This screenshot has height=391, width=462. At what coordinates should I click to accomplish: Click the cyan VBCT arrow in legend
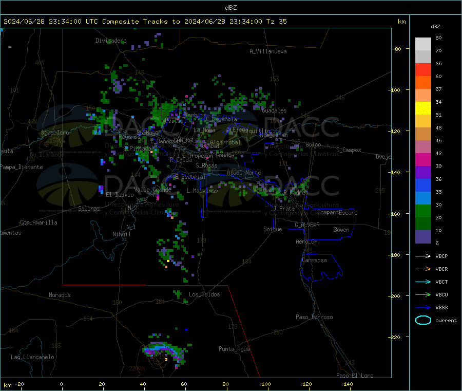point(423,282)
